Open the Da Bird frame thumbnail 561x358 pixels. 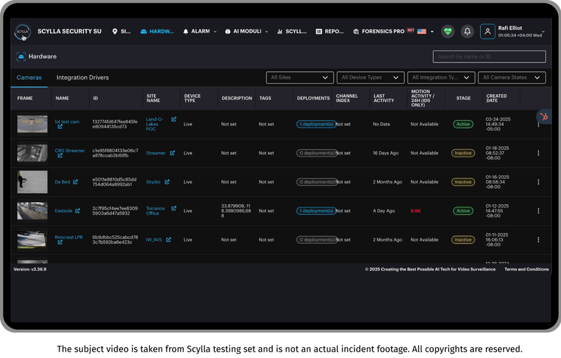pyautogui.click(x=32, y=182)
